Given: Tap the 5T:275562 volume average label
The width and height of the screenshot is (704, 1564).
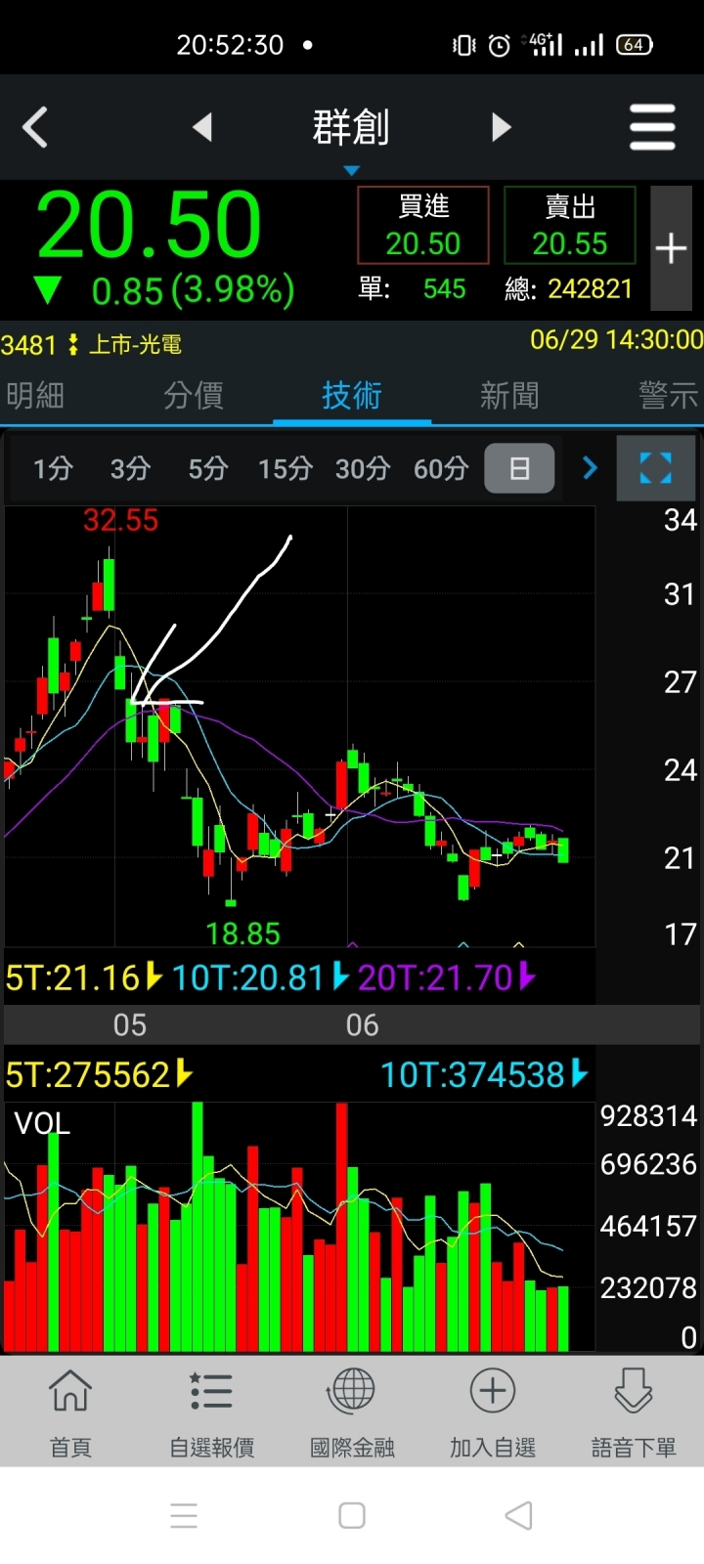Looking at the screenshot, I should coord(99,1075).
